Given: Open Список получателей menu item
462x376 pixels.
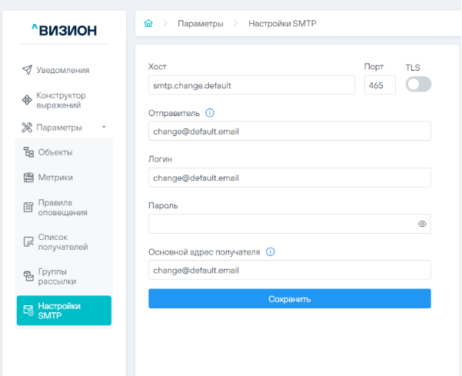Looking at the screenshot, I should click(64, 242).
